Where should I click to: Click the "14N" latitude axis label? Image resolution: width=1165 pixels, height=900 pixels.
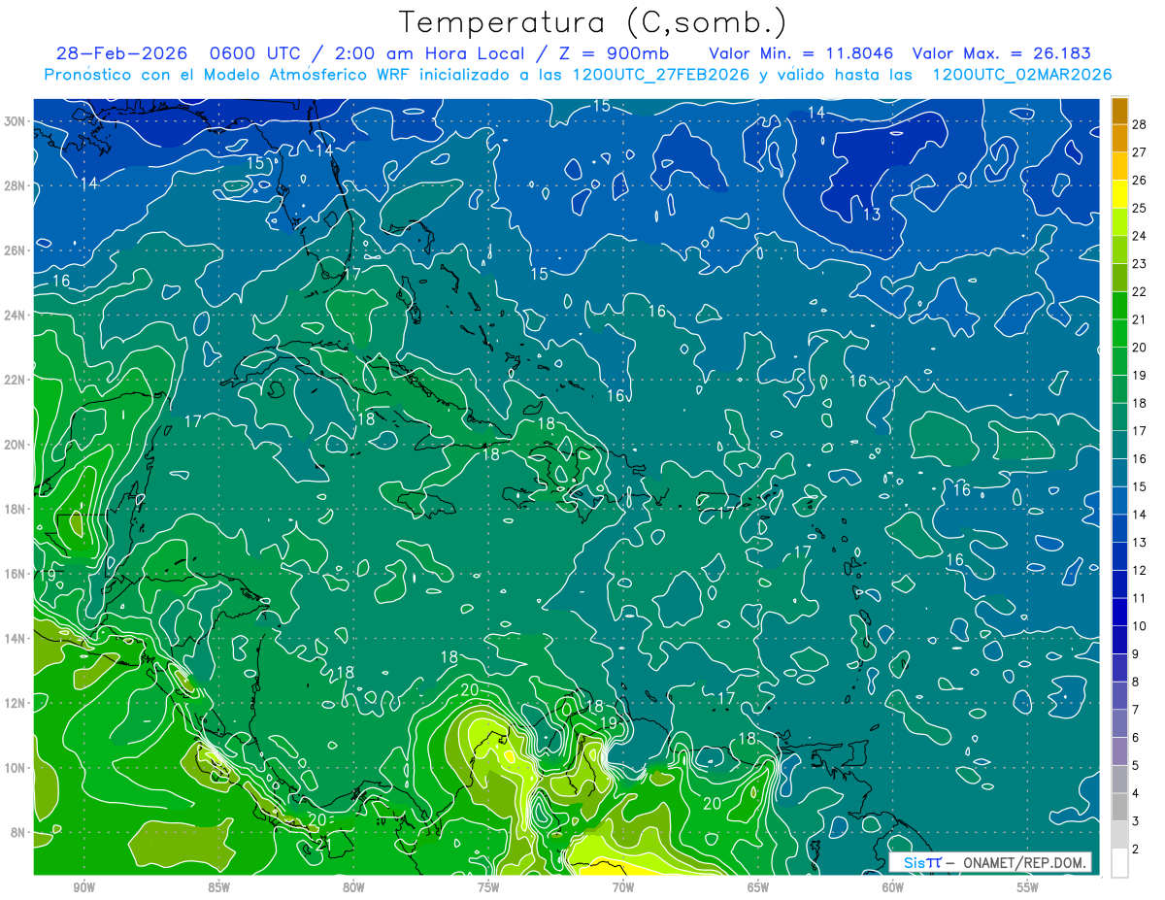pos(16,638)
